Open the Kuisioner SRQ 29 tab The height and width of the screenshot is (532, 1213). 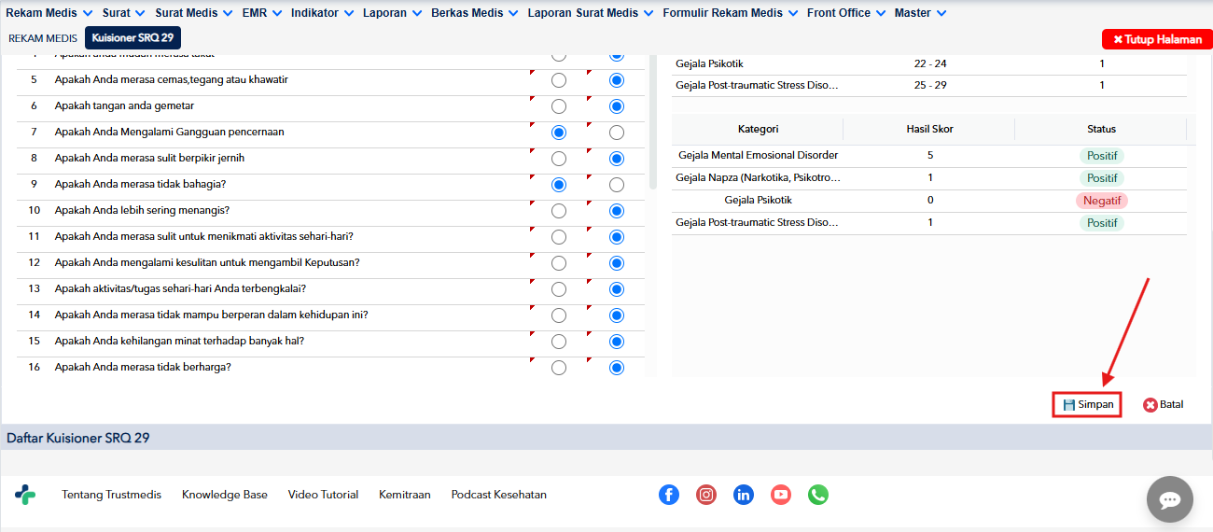132,38
